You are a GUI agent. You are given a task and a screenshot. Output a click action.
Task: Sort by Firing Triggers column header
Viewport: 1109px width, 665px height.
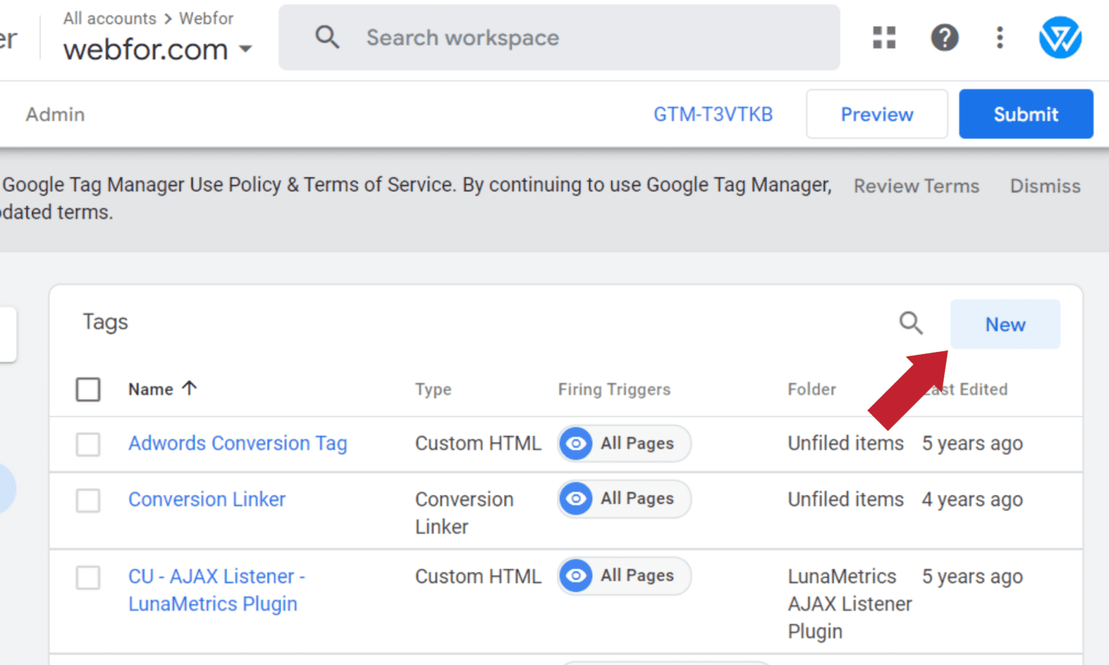pyautogui.click(x=614, y=389)
